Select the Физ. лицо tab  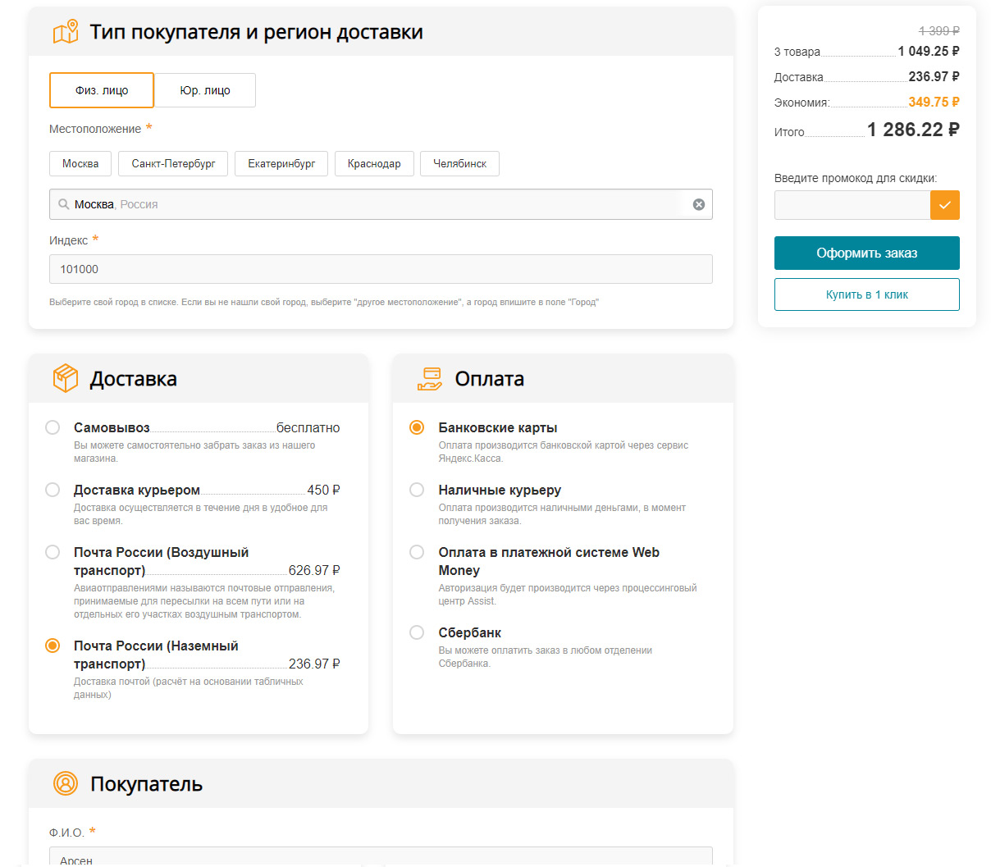(102, 90)
